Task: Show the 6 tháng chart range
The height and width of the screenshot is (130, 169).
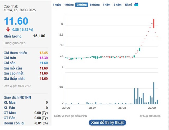Action: click(x=95, y=5)
